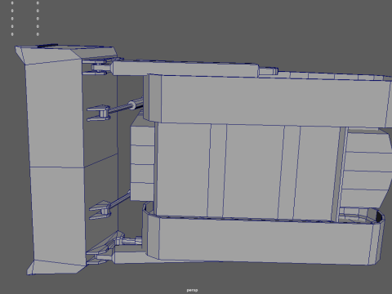Select the long cylinder above the upper track
The image size is (392, 294).
point(185,68)
